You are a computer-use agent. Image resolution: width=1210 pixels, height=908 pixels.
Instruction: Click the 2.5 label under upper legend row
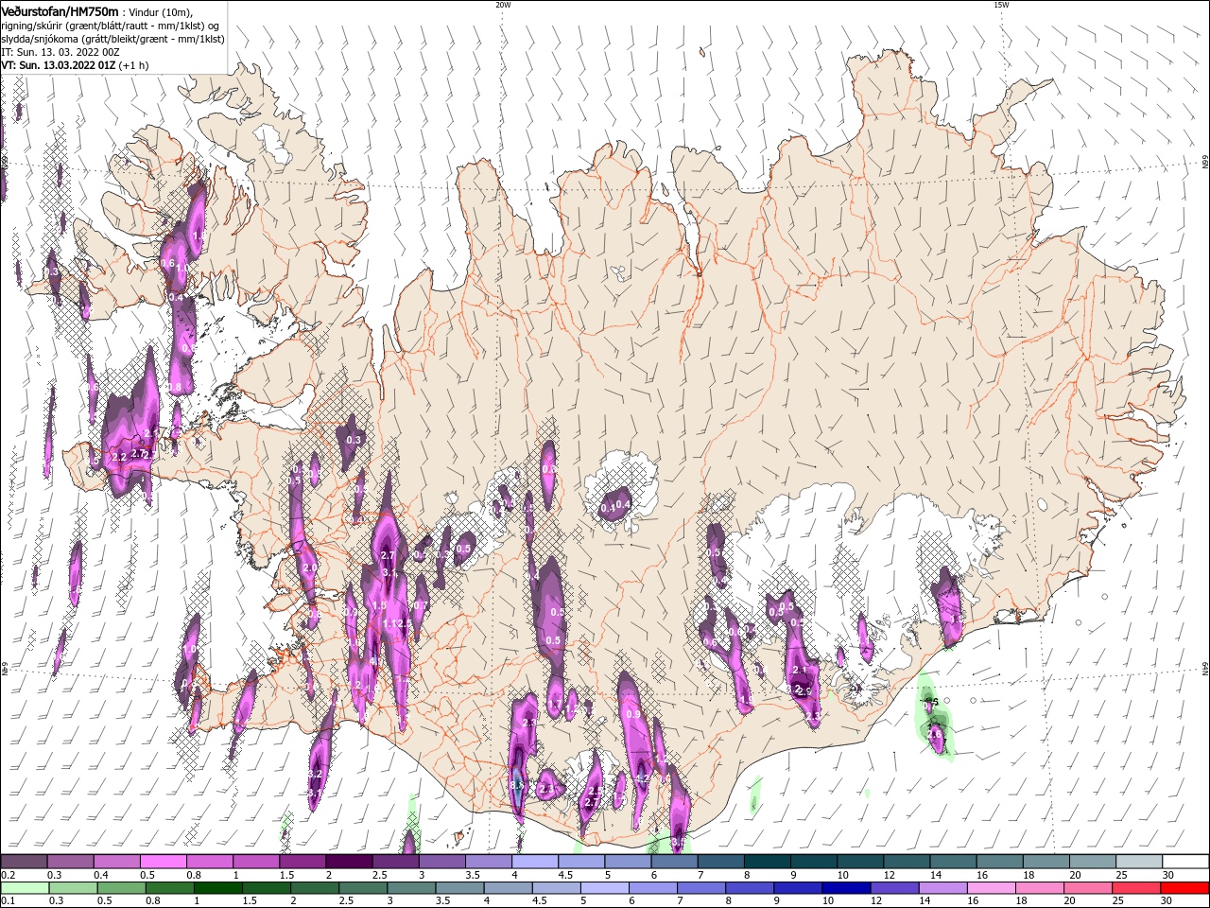click(379, 875)
